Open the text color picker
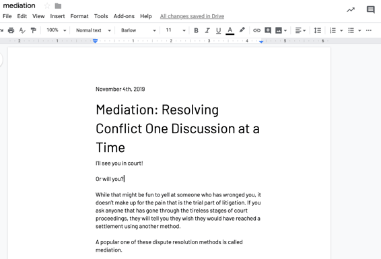 click(230, 30)
